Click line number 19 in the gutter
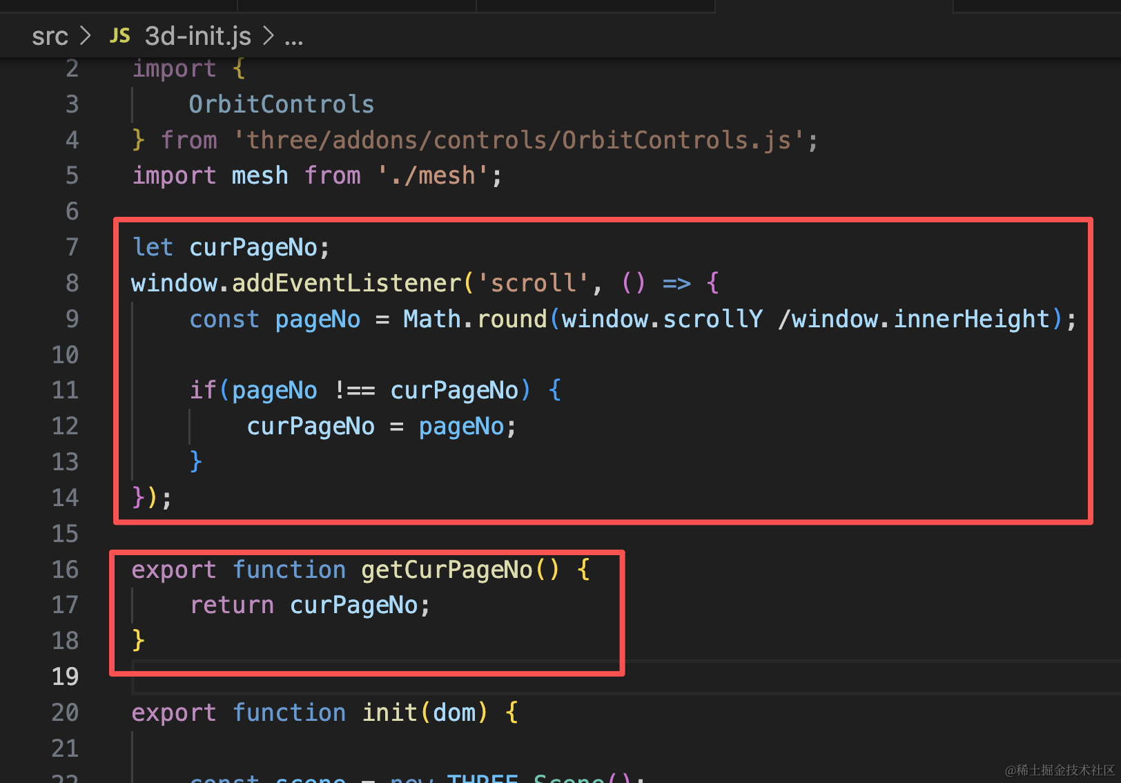Screen dimensions: 1121x783 [65, 677]
